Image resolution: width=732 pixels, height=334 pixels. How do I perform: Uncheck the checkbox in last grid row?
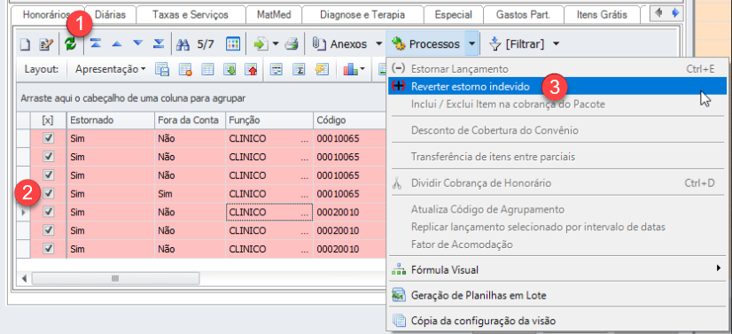pos(49,249)
